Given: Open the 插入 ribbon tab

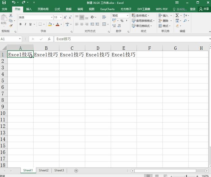Looking at the screenshot, I should click(x=29, y=9).
